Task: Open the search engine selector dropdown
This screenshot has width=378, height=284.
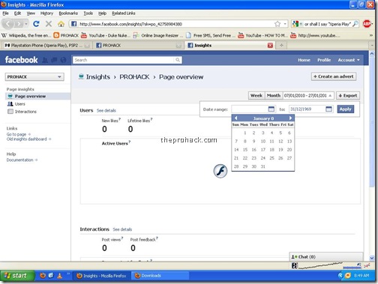Action: pyautogui.click(x=297, y=24)
